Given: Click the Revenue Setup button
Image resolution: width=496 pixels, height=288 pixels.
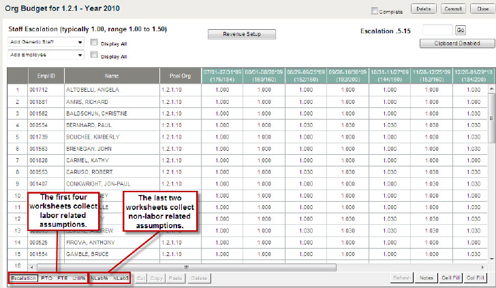Looking at the screenshot, I should 242,34.
